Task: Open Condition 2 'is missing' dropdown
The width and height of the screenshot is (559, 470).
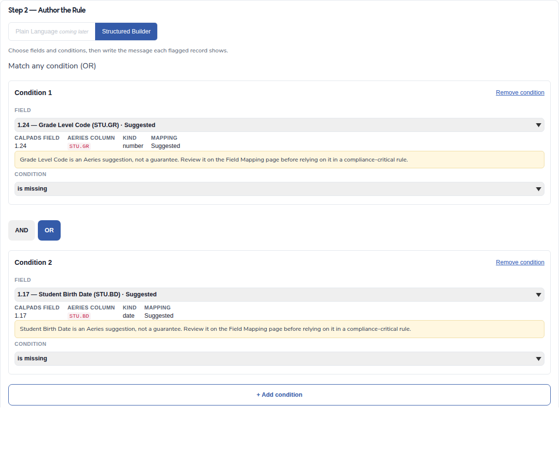Action: (x=279, y=358)
